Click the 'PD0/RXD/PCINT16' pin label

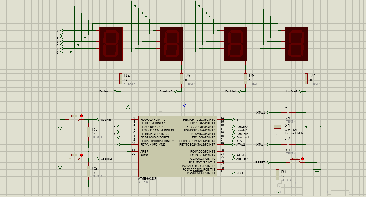pos(153,120)
